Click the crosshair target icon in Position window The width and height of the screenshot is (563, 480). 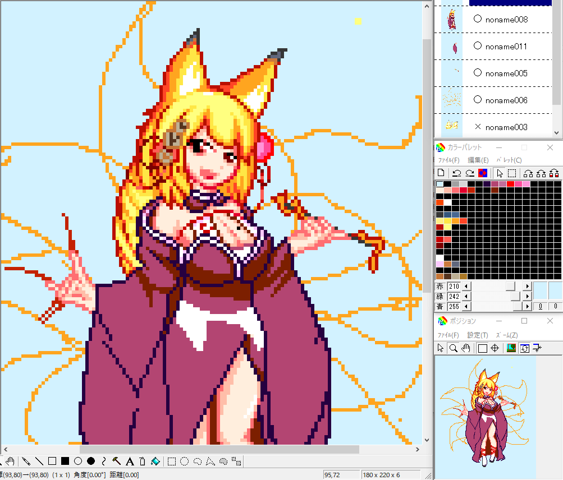[495, 348]
